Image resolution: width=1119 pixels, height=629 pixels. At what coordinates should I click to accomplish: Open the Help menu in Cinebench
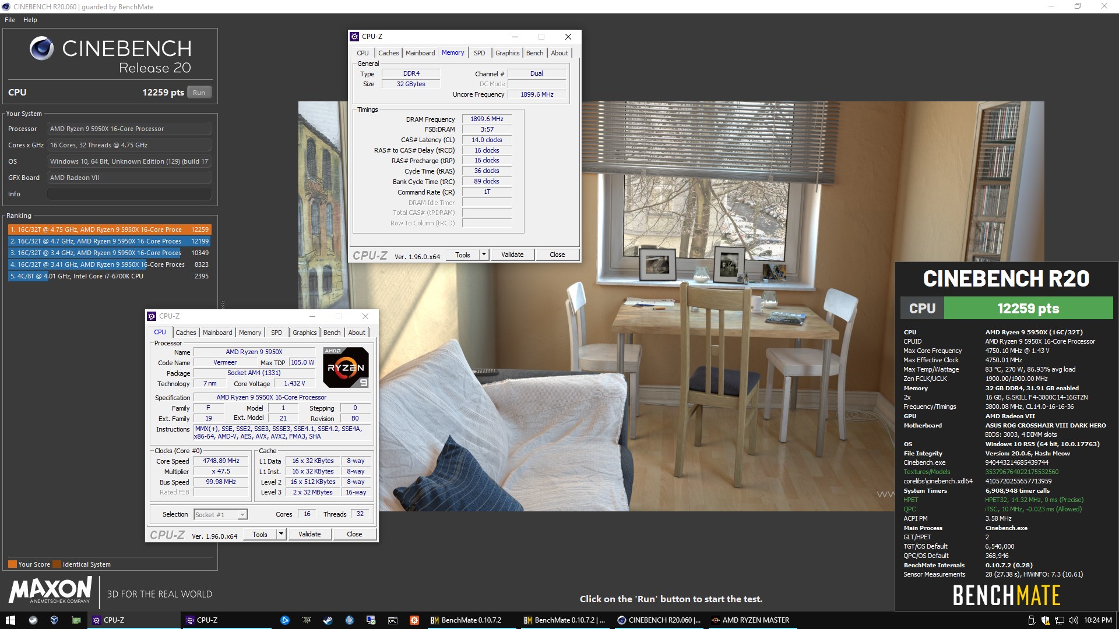(x=30, y=20)
